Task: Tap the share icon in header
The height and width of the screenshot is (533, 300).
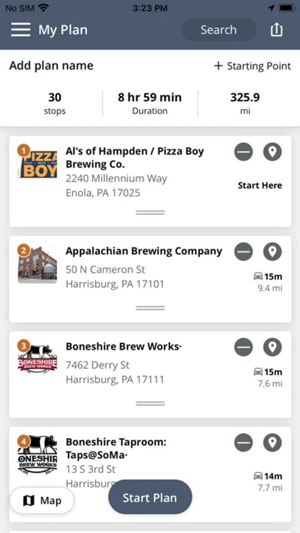Action: 276,30
